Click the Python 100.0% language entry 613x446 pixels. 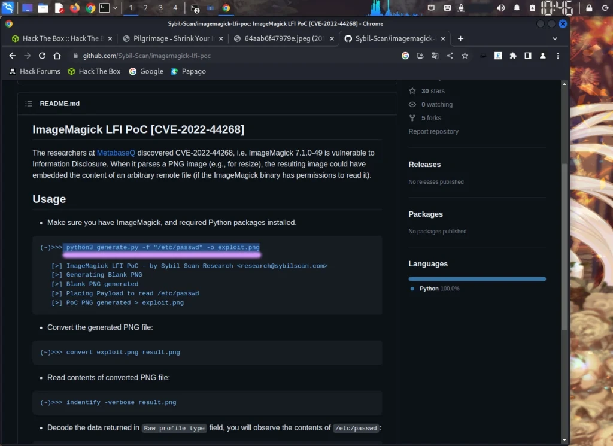click(435, 289)
